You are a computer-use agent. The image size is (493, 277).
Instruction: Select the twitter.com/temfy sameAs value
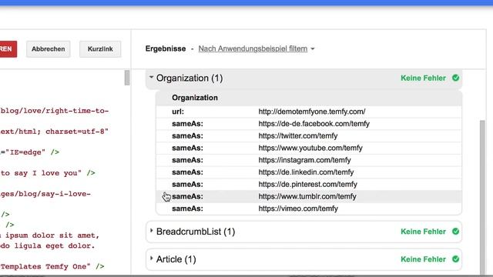298,136
